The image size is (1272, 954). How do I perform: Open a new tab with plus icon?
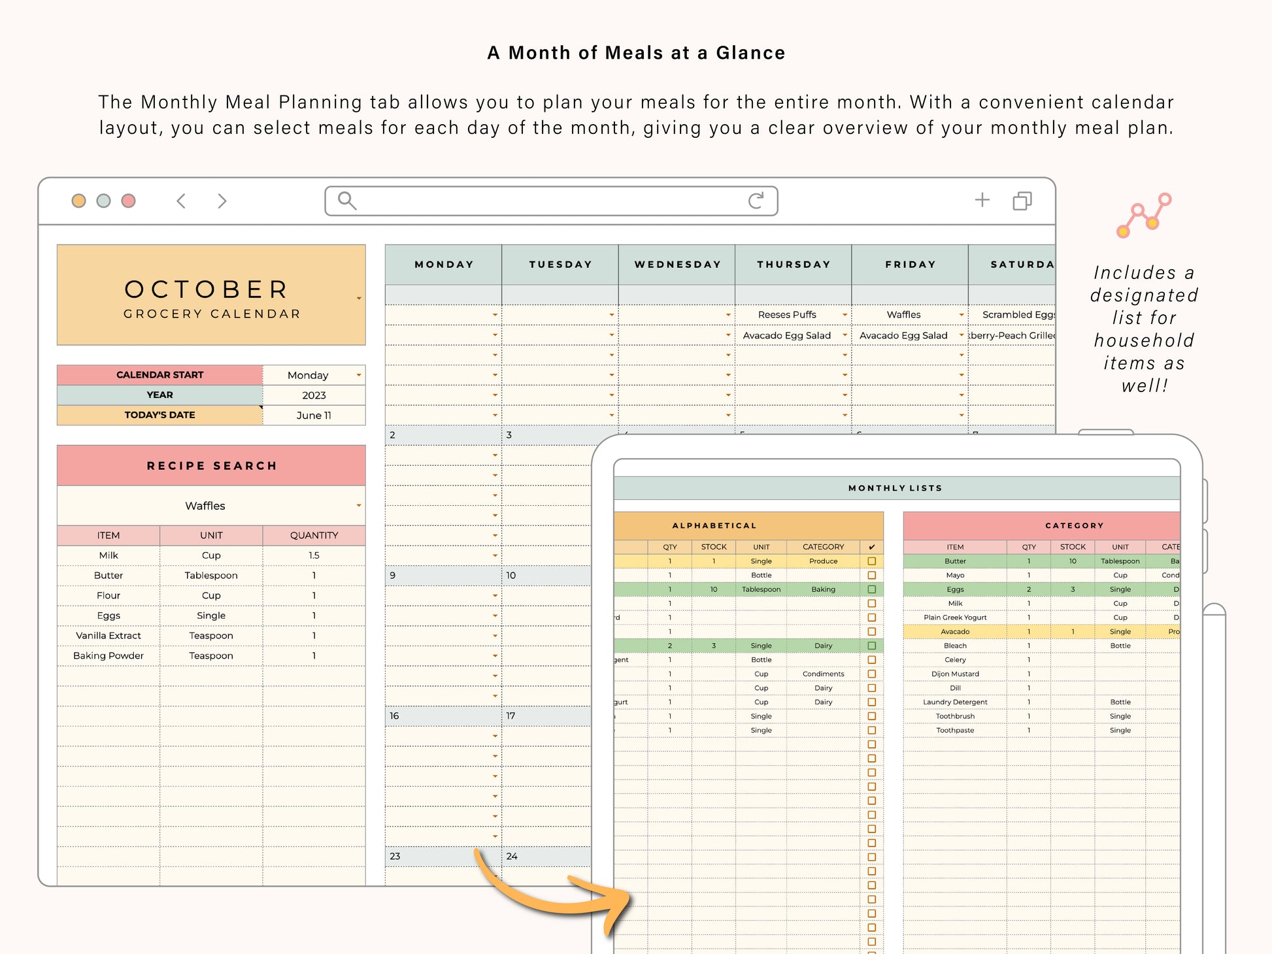coord(982,200)
